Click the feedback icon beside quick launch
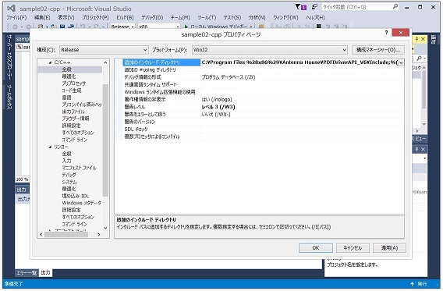This screenshot has height=291, width=443. (314, 7)
